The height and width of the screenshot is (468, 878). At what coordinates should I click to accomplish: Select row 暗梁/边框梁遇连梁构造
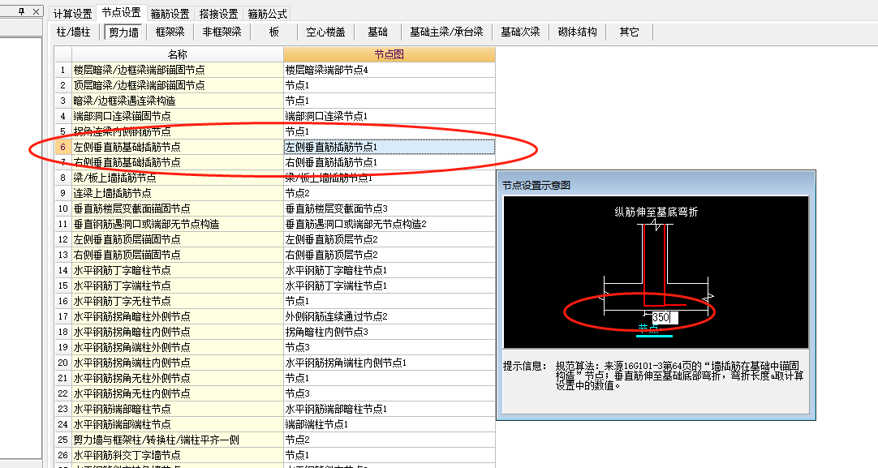point(178,101)
